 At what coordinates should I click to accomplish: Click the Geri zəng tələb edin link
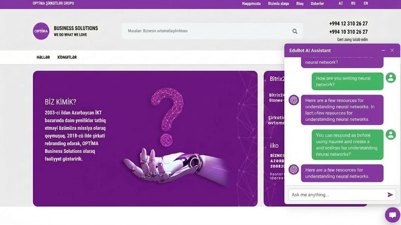pyautogui.click(x=352, y=39)
